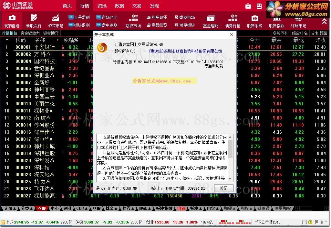Click the briefcase icon in header
Viewport: 331px width, 228px height.
click(x=248, y=6)
